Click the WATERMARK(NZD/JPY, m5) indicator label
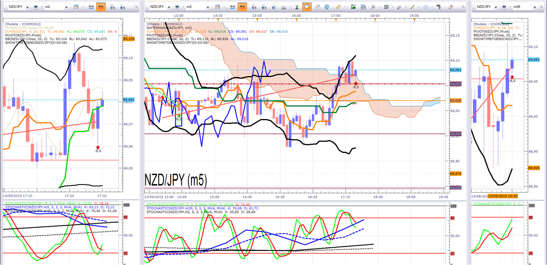The width and height of the screenshot is (547, 265). pos(169,28)
